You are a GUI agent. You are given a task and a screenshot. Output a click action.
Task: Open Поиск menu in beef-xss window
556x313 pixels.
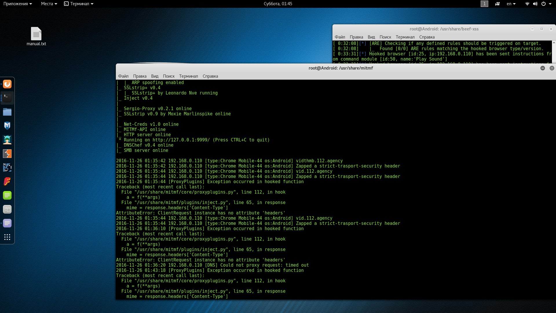click(385, 37)
